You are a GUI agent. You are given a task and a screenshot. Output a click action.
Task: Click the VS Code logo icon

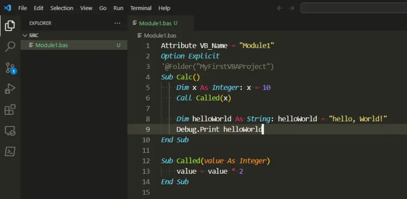point(8,8)
